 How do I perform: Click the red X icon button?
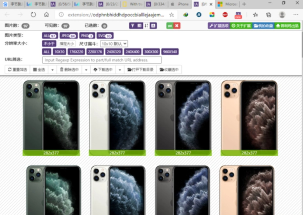tap(177, 26)
